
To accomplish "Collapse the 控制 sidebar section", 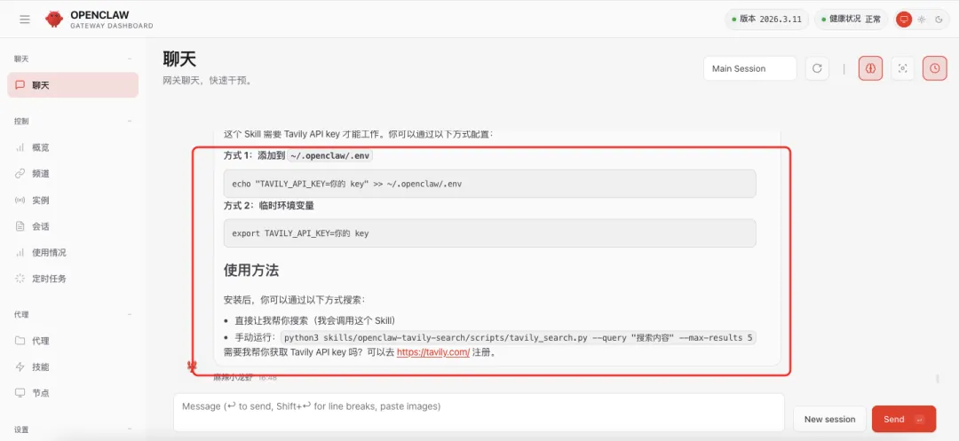I will [x=73, y=121].
